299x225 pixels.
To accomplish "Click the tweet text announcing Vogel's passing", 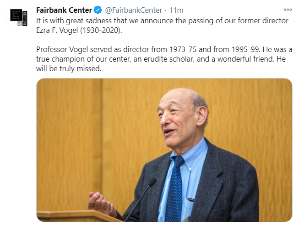I will point(162,26).
